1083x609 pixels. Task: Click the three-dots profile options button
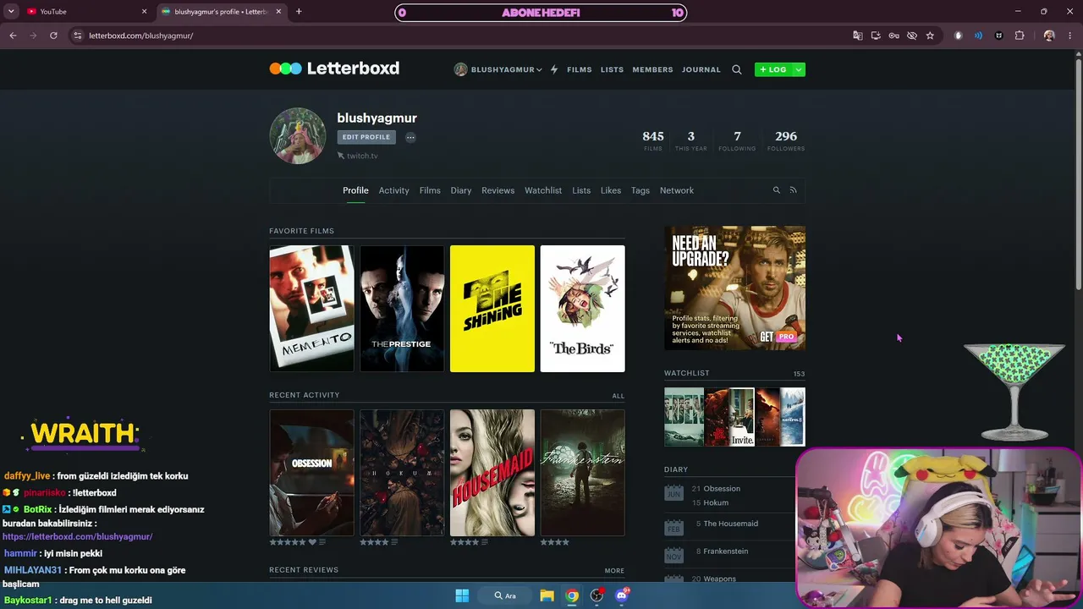410,137
